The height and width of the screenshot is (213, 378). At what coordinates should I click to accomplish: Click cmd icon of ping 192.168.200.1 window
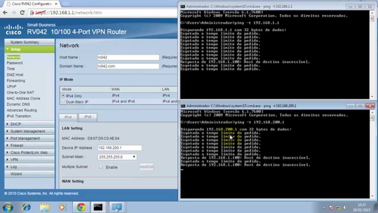tap(183, 106)
